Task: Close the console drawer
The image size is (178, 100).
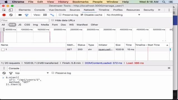Action: click(x=169, y=68)
